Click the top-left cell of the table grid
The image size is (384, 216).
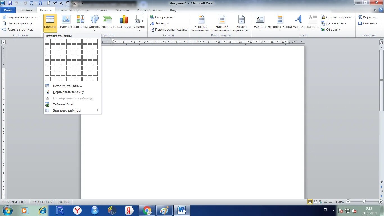point(47,41)
